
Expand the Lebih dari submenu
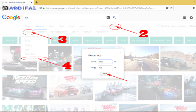tap(34, 54)
